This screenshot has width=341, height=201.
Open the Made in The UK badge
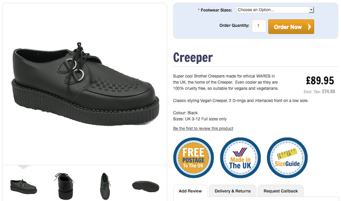click(x=240, y=158)
